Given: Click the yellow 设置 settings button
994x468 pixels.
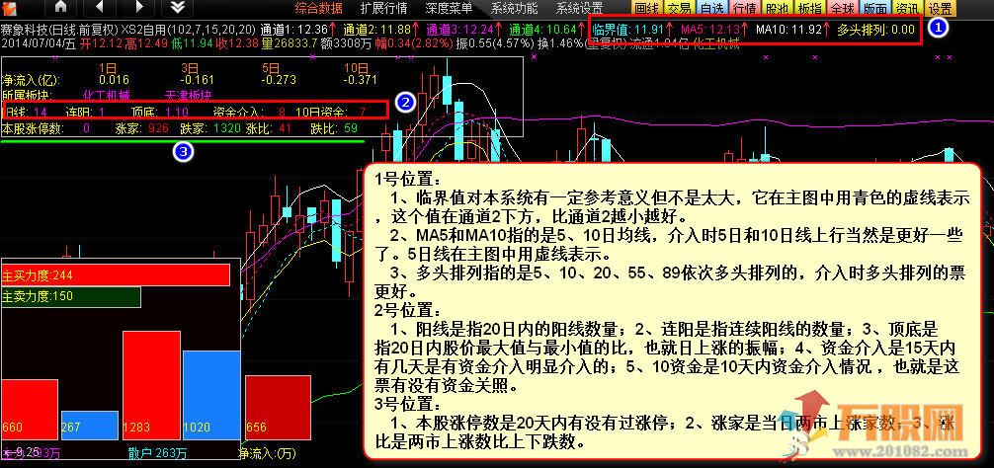Looking at the screenshot, I should pyautogui.click(x=940, y=8).
